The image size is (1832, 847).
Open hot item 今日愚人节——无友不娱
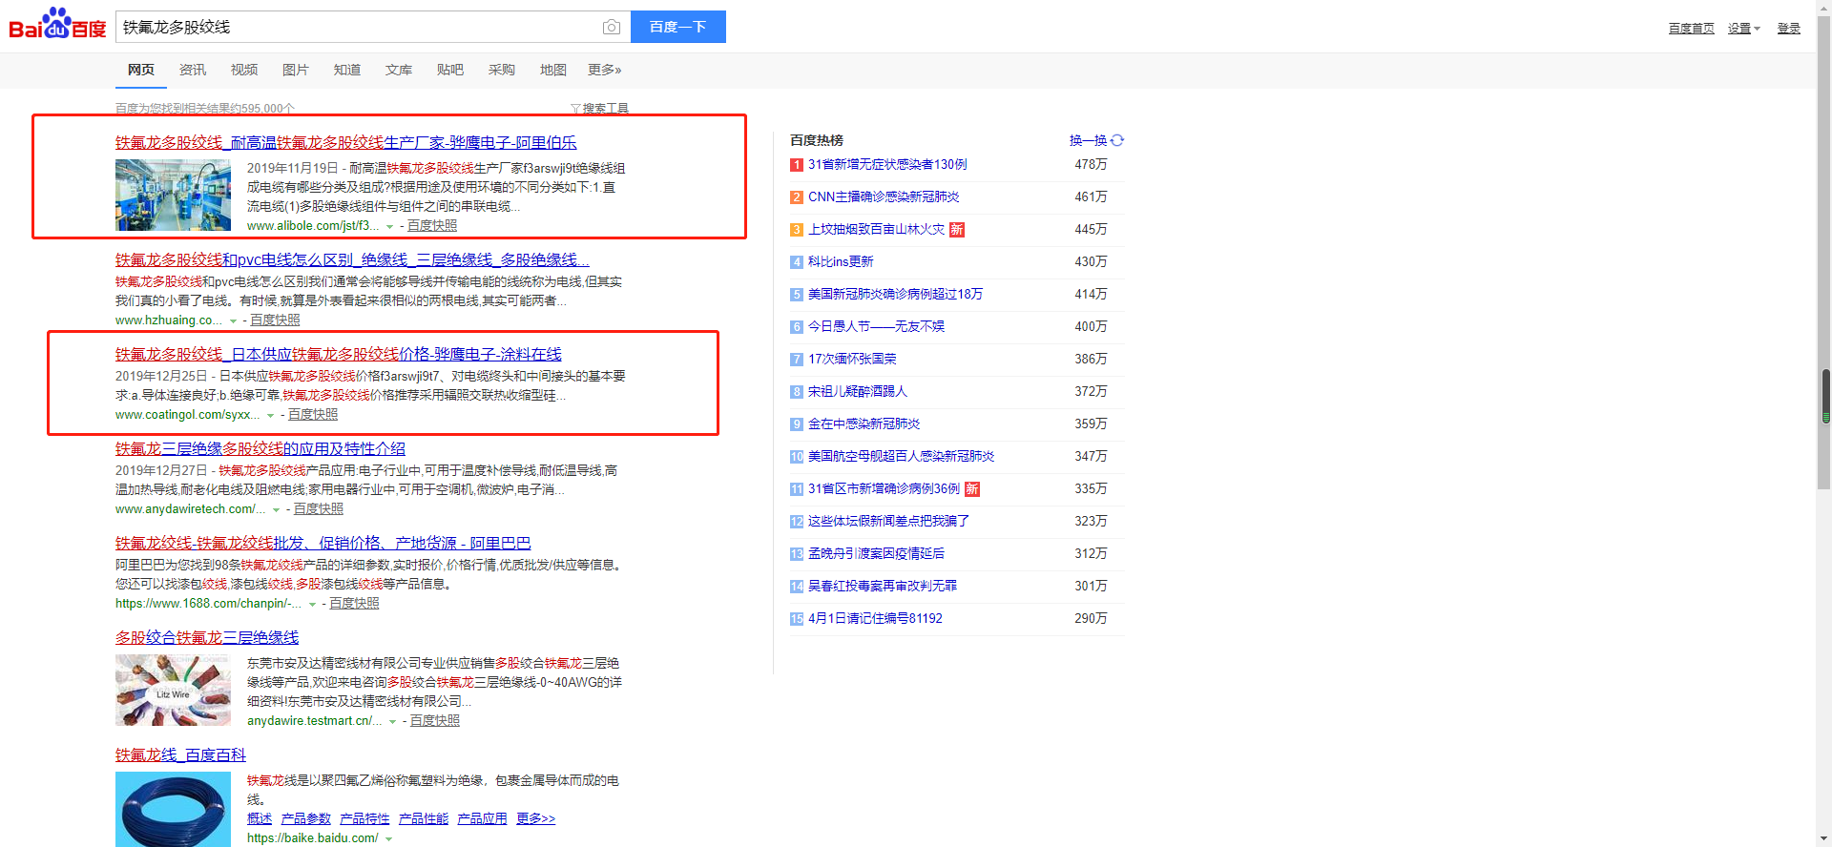[x=876, y=327]
